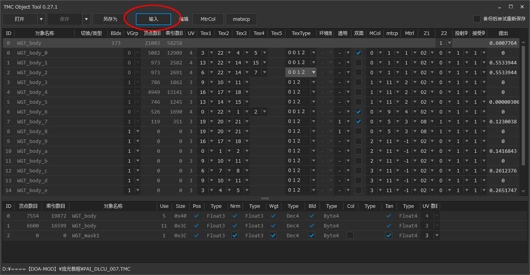Click the 保存 (Save) button
The width and height of the screenshot is (530, 275).
[x=65, y=19]
